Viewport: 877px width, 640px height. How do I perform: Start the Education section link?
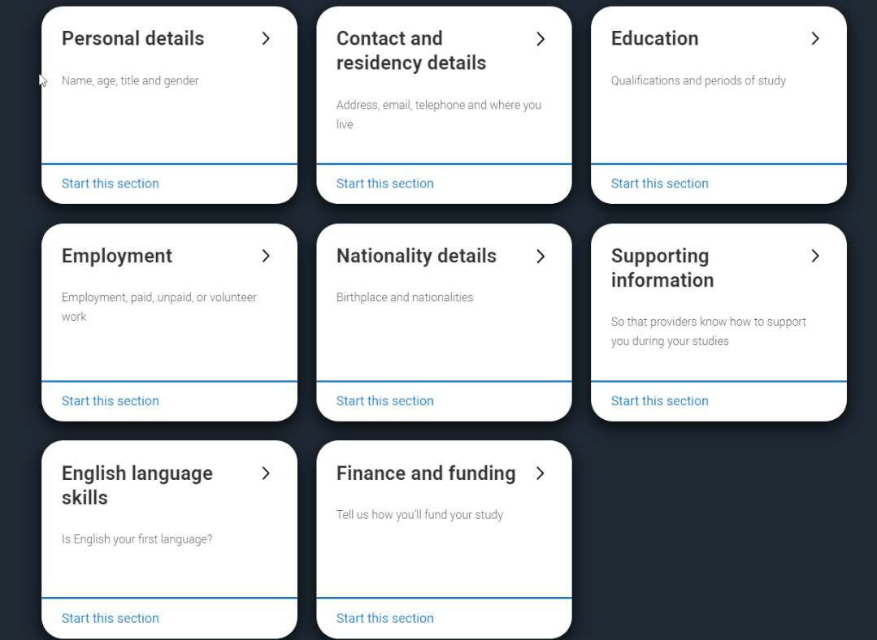(x=660, y=184)
